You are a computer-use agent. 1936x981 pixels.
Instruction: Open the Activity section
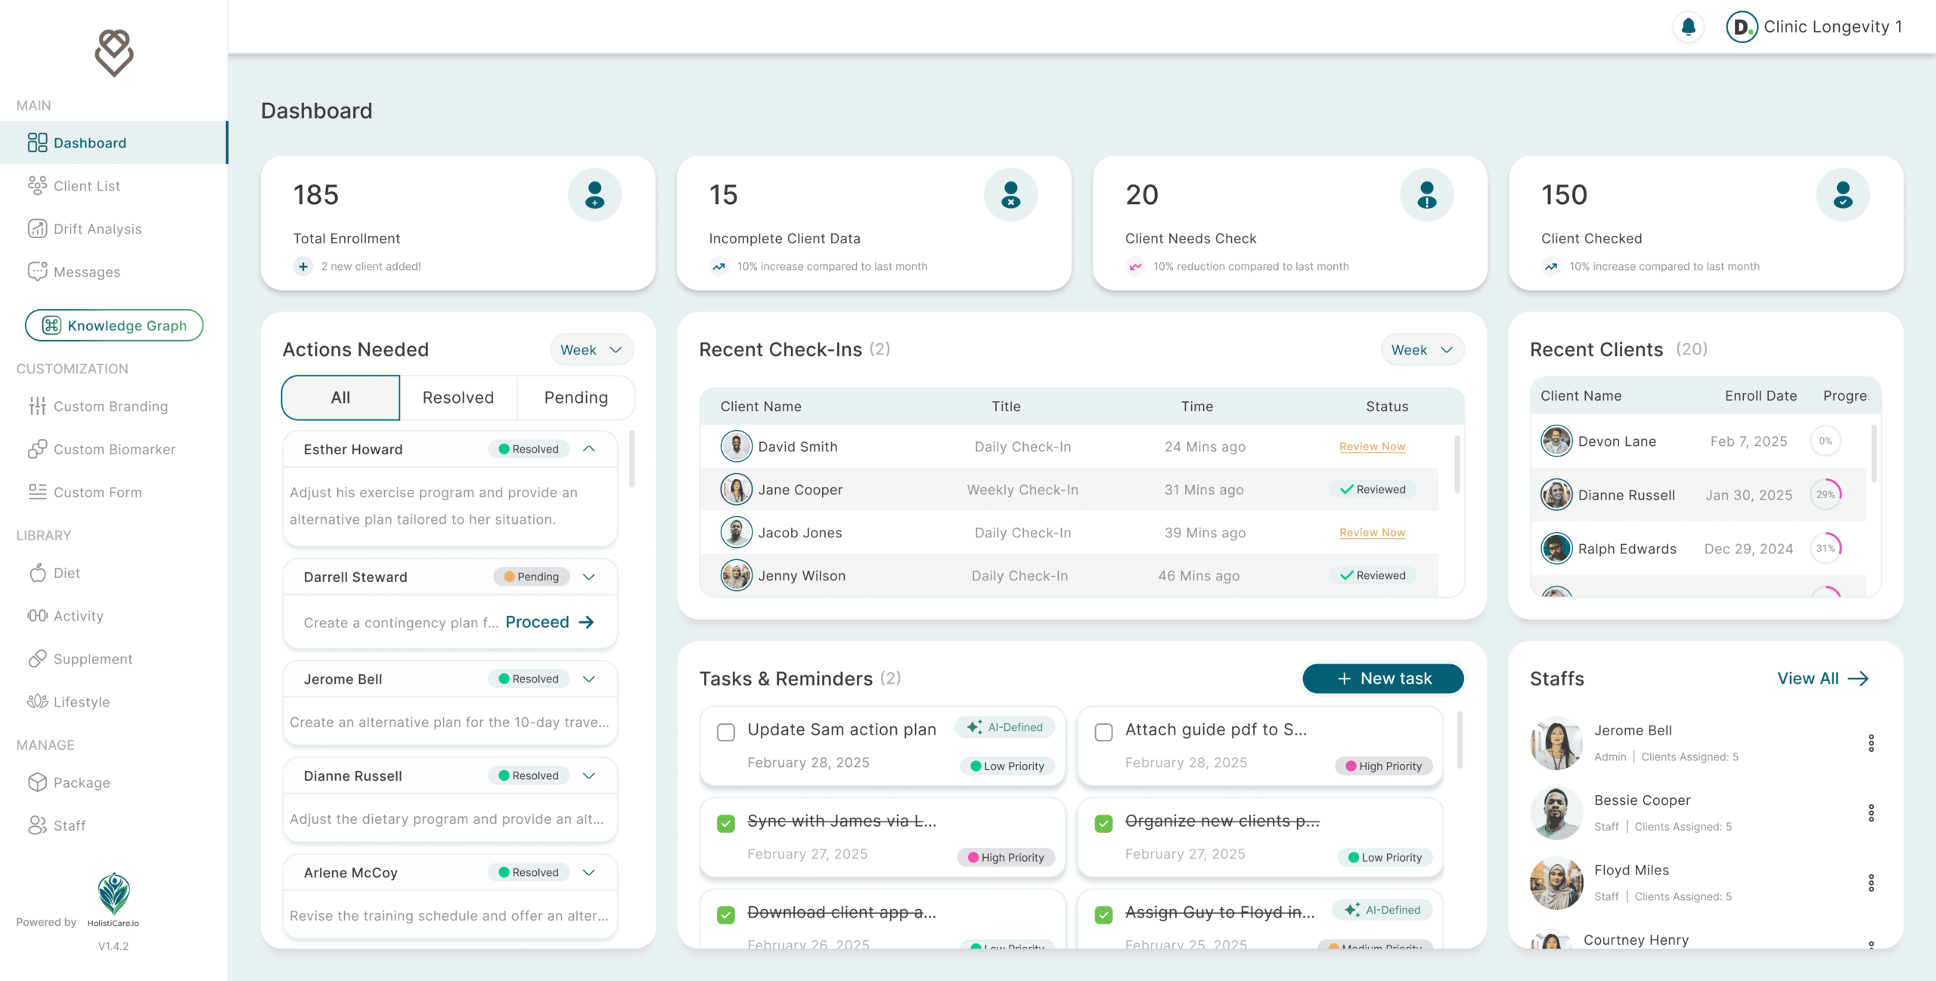coord(78,616)
